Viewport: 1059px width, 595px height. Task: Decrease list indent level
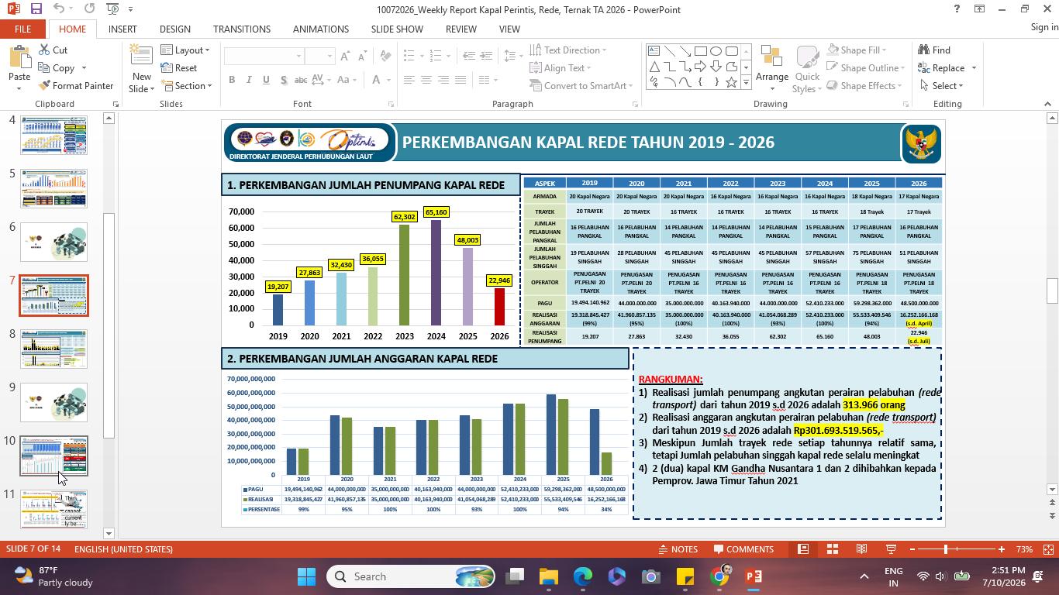pos(468,57)
